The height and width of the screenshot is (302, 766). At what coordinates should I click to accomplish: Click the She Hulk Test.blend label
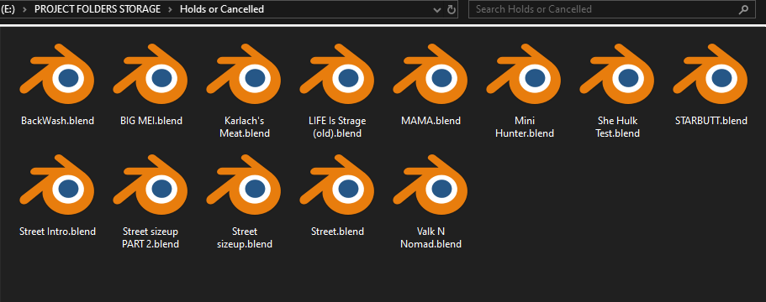point(617,127)
